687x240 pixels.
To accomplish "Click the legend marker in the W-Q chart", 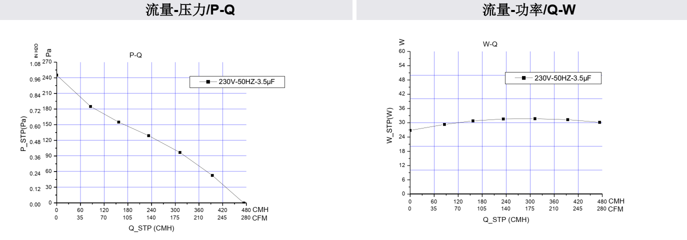I will (523, 78).
